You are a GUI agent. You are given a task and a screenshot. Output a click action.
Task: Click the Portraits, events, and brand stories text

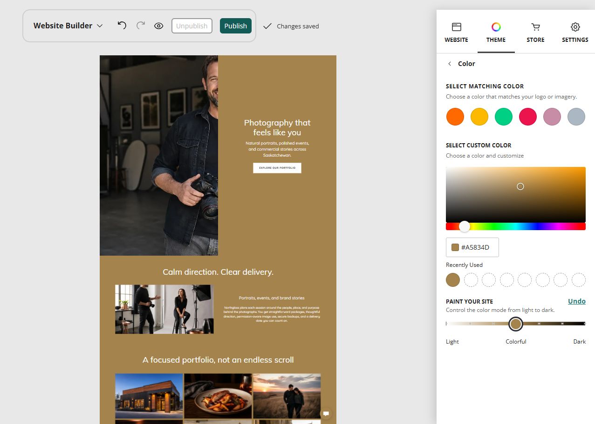point(272,298)
